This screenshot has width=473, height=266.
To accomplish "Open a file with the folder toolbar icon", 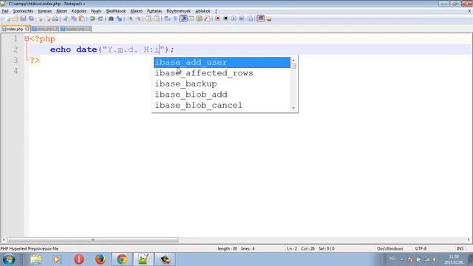I will pos(16,18).
